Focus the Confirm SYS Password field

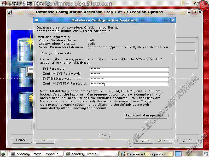pyautogui.click(x=129, y=74)
